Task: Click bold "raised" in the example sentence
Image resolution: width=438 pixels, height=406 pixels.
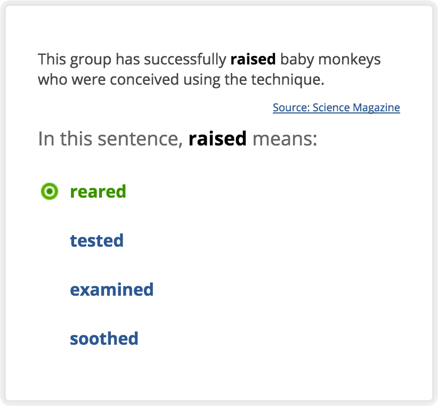Action: coord(253,59)
